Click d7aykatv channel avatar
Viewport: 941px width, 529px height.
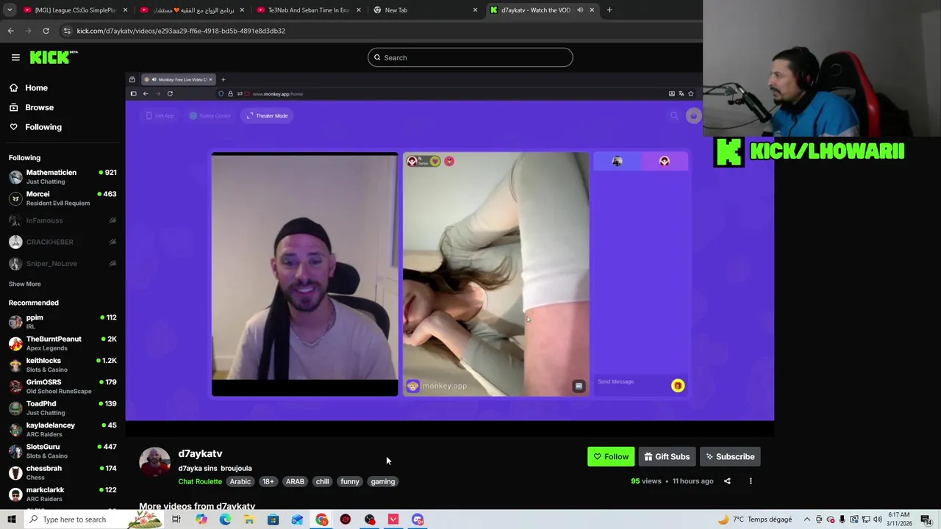coord(154,462)
